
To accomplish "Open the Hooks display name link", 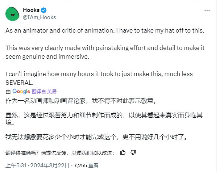I will click(31, 10).
